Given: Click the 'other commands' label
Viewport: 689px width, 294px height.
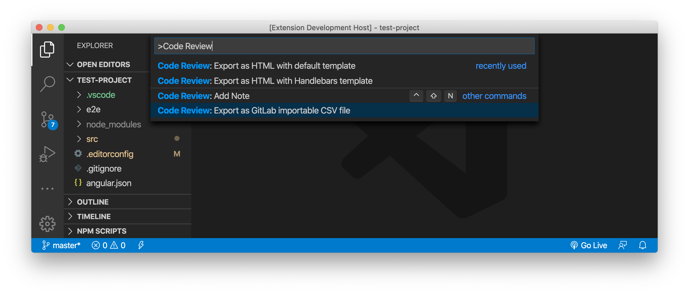Looking at the screenshot, I should click(494, 96).
